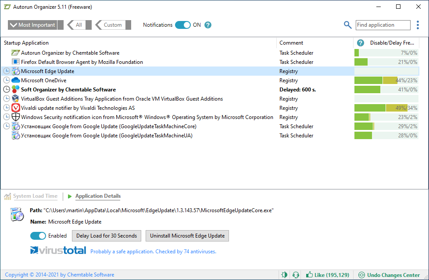
Task: Click the clock icon beside Windows Security notification
Action: point(7,117)
